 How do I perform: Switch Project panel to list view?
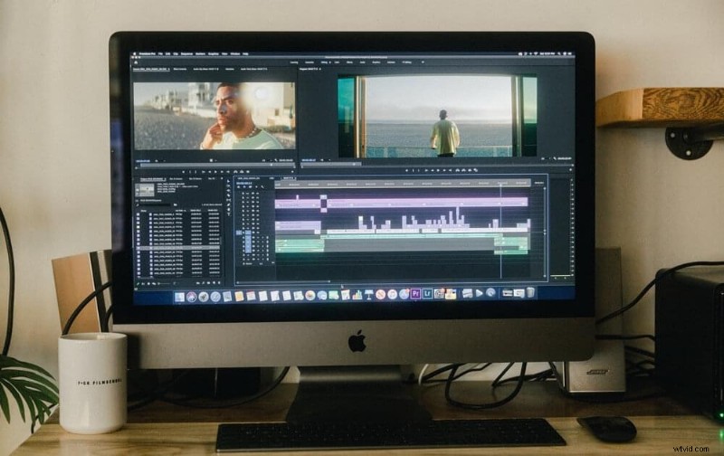point(144,283)
